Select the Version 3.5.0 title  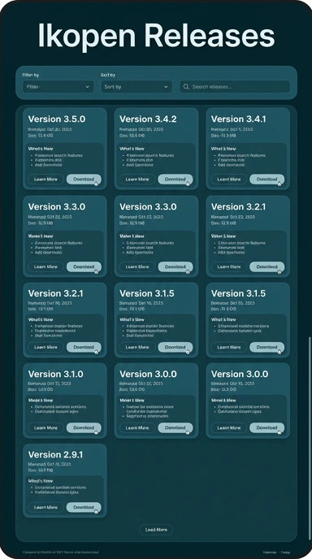tap(57, 119)
